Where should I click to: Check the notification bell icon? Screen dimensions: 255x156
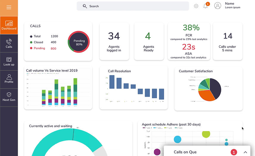pos(206,6)
